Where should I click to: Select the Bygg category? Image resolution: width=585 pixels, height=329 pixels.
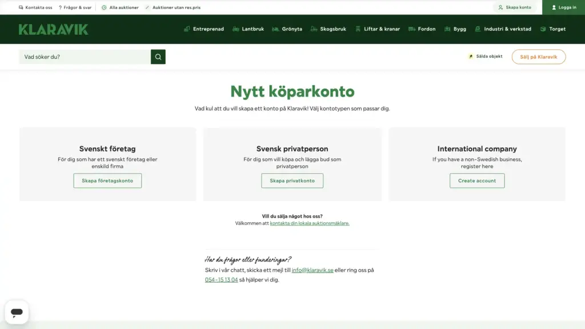point(455,29)
